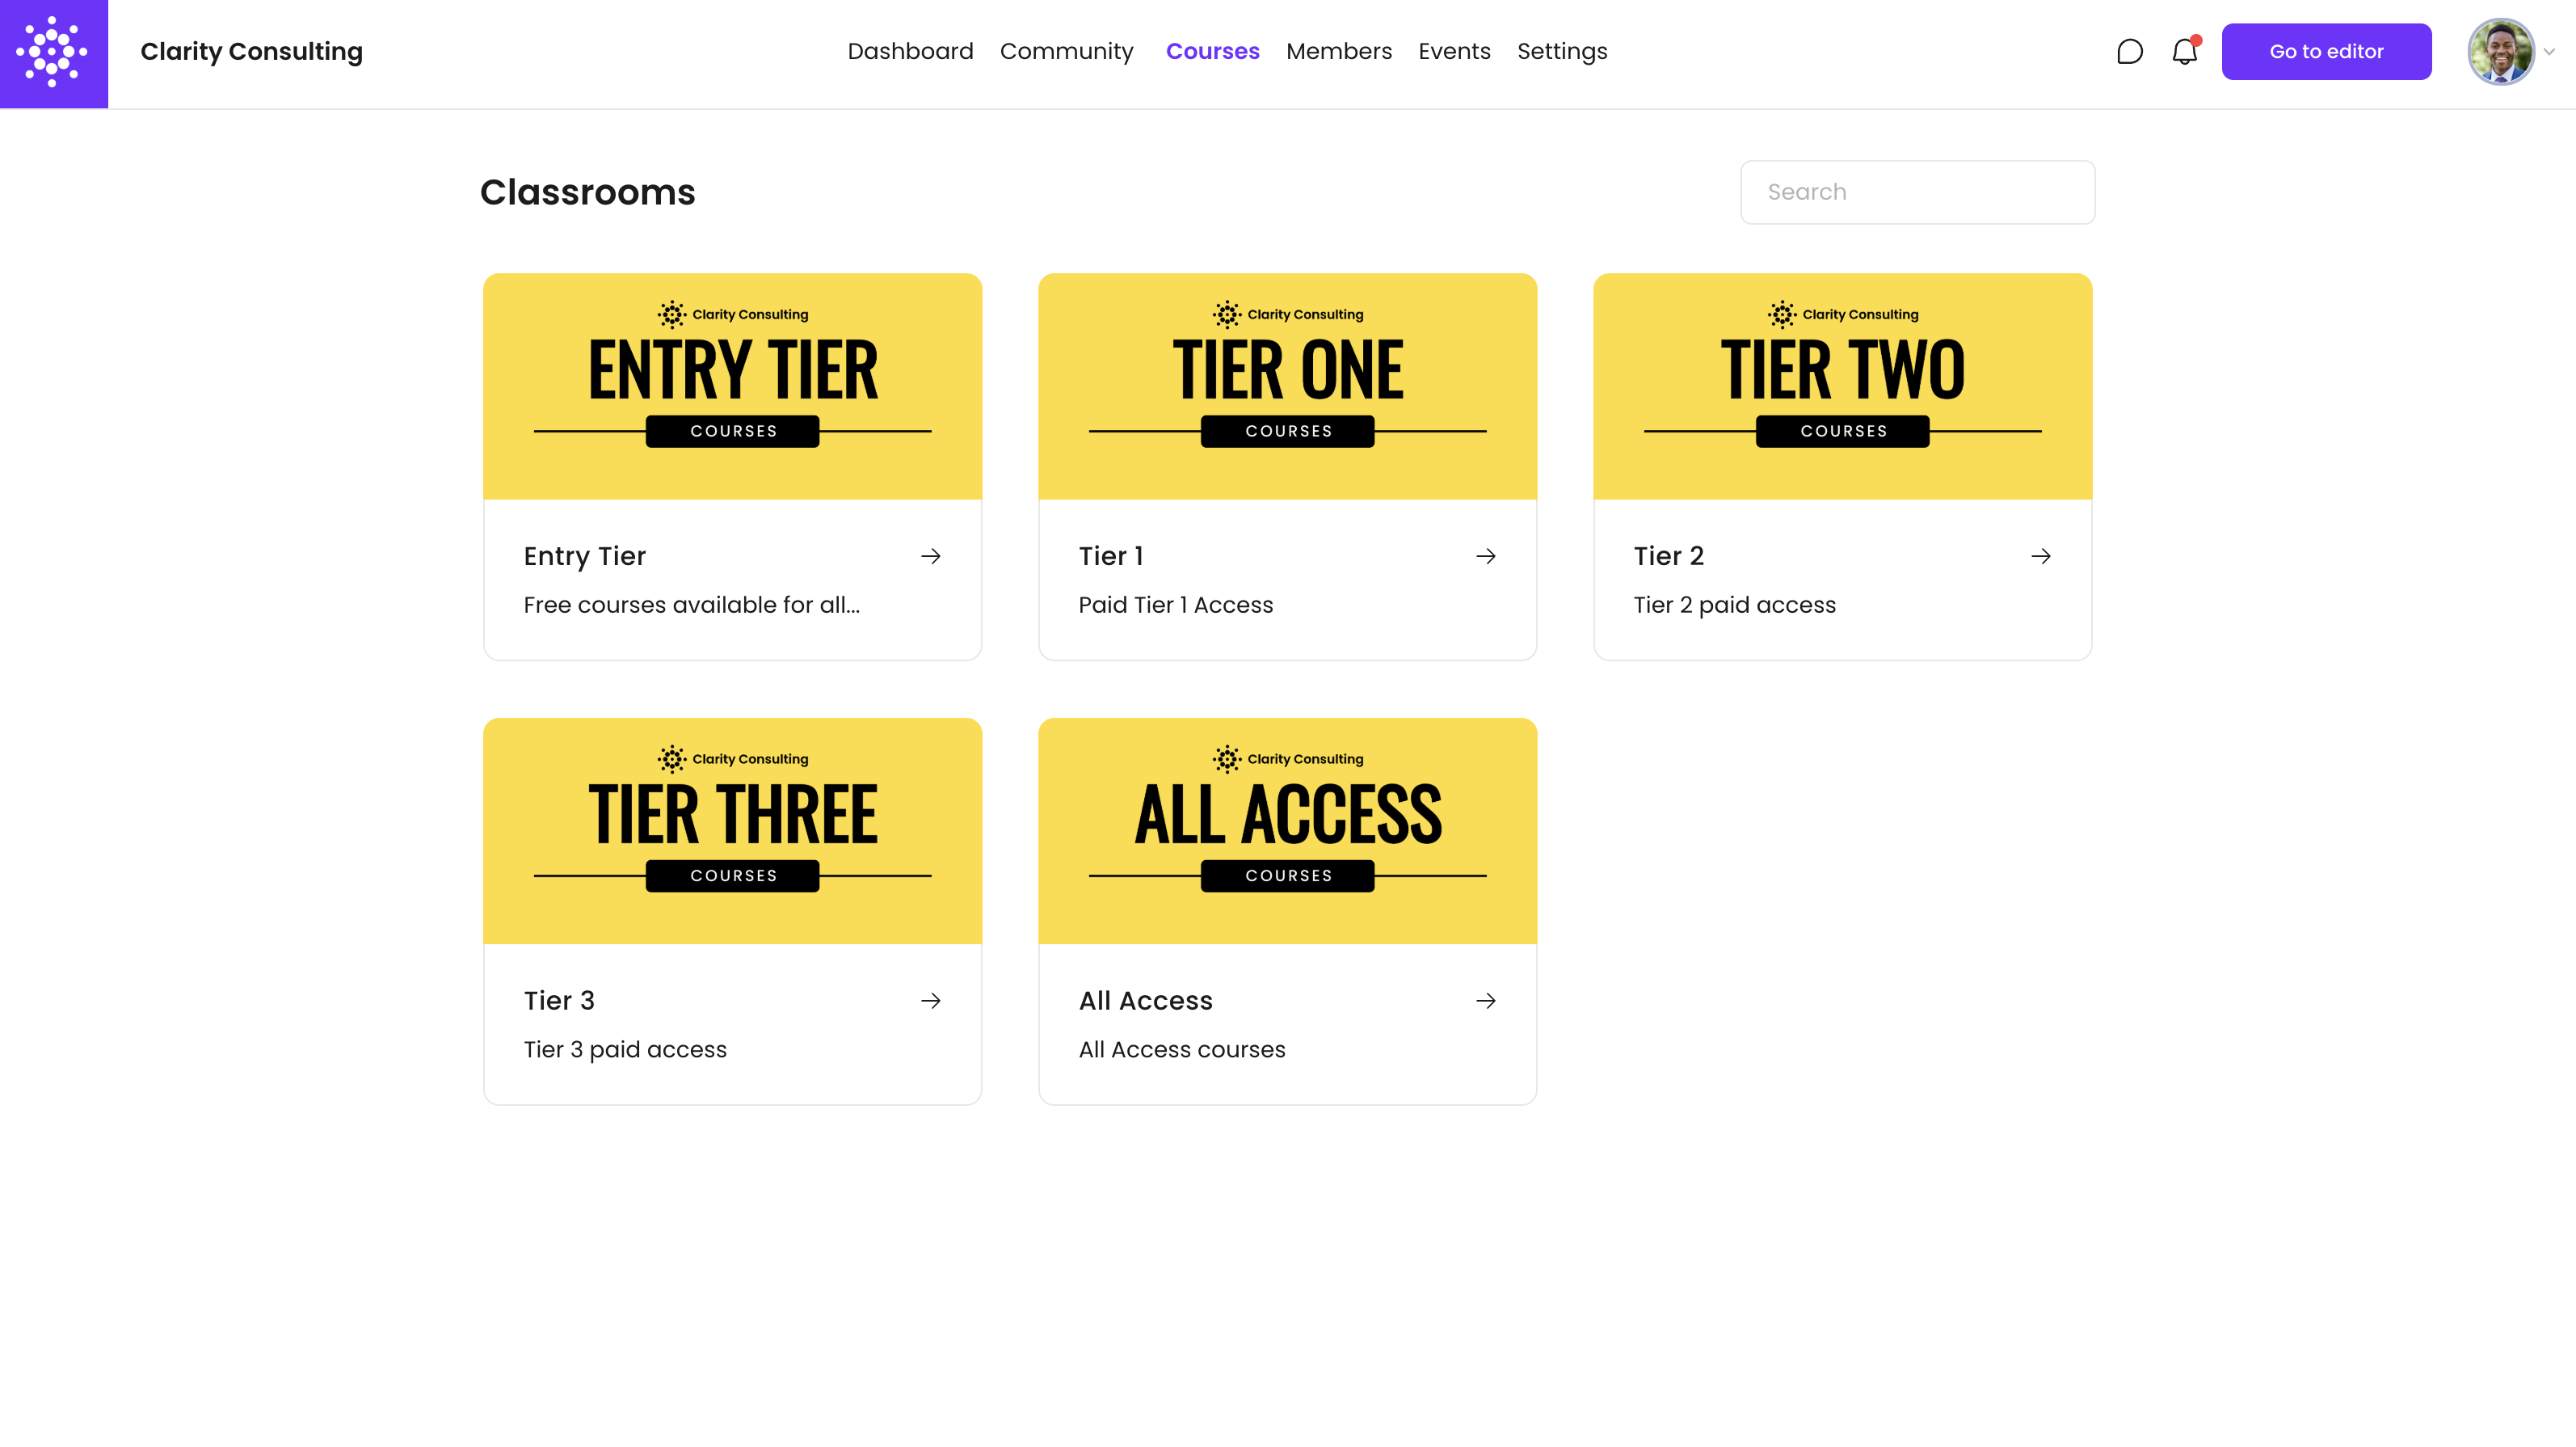Open the chat messages icon

[2129, 52]
